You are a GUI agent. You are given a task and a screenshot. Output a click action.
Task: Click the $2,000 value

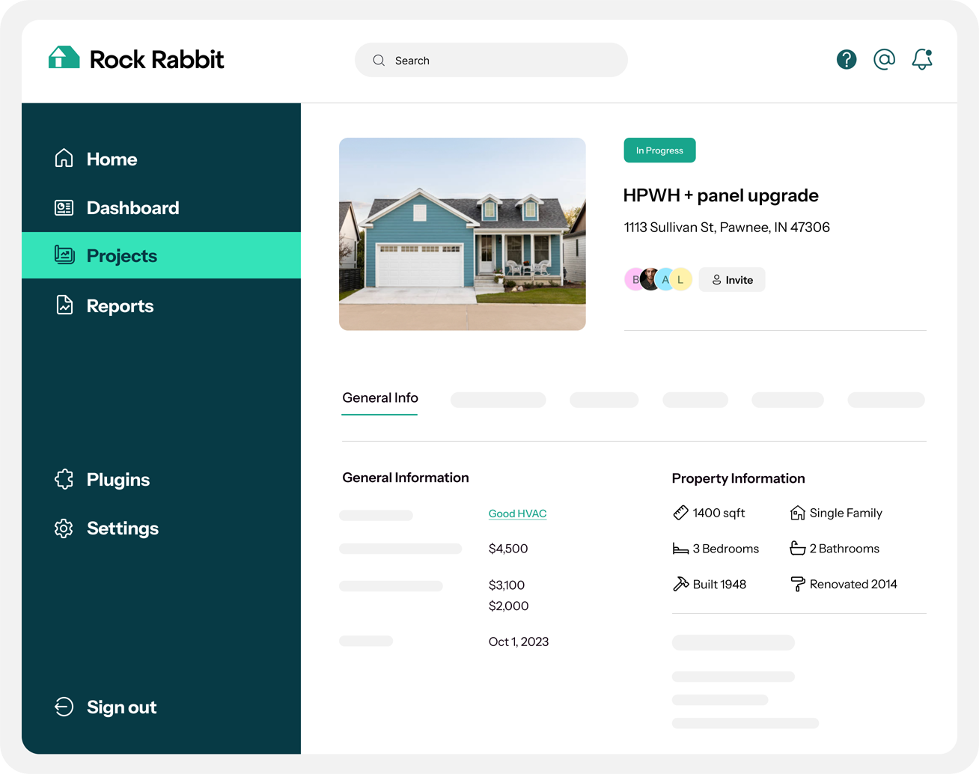509,606
